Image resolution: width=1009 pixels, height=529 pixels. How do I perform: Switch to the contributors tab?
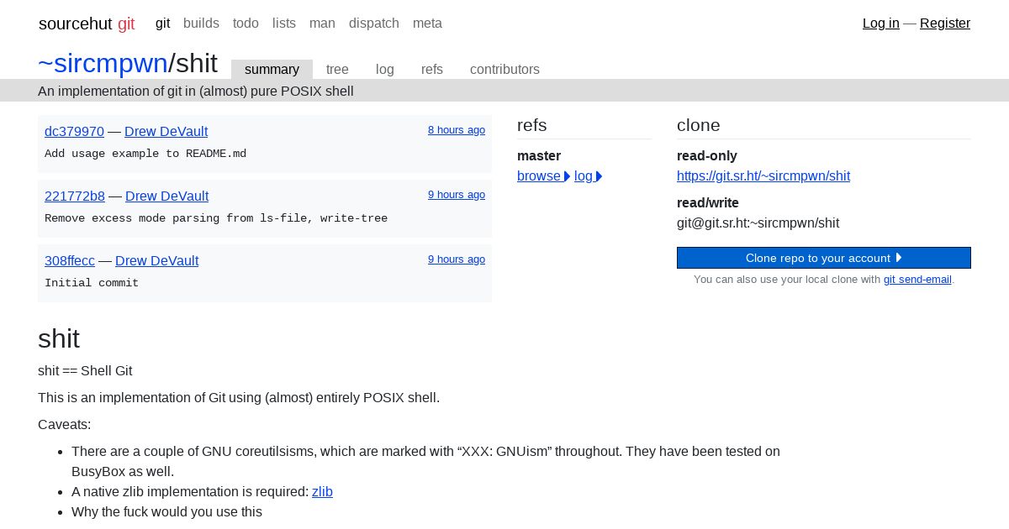504,70
